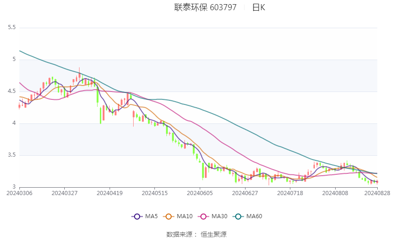
Task: Click the 4.5 price axis label
Action: pyautogui.click(x=12, y=91)
